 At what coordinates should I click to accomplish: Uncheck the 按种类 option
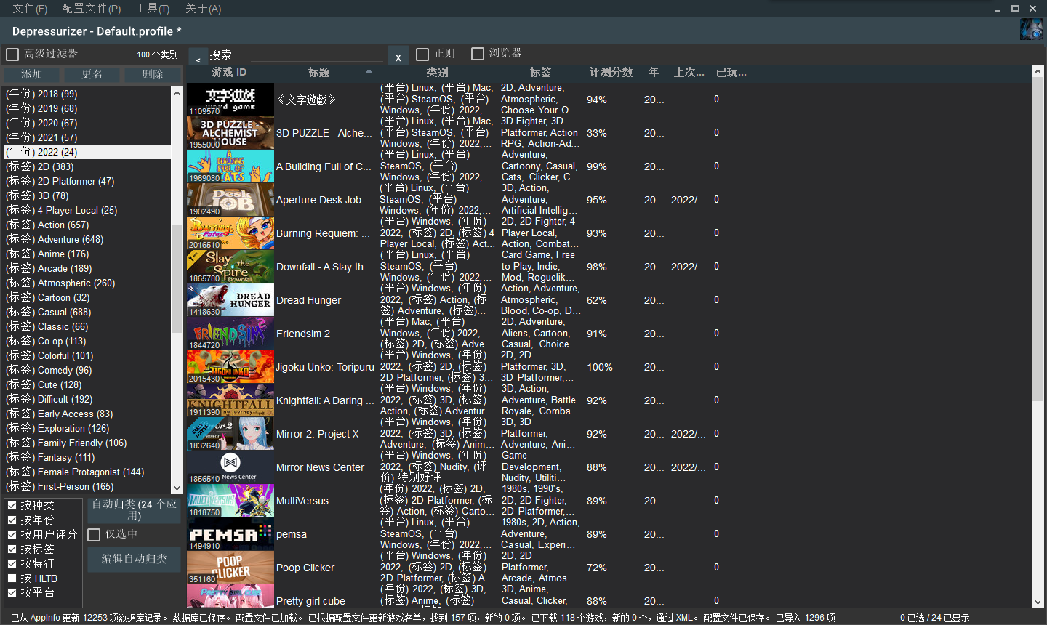coord(12,505)
